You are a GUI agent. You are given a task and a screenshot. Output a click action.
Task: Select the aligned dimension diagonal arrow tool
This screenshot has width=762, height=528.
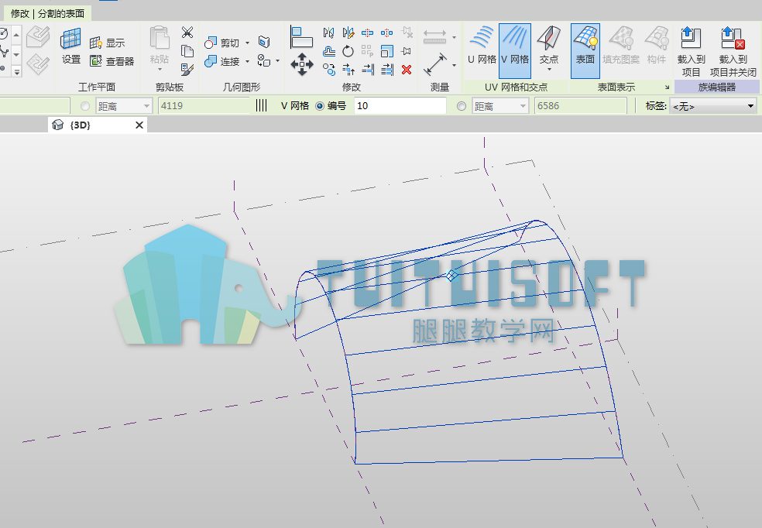[435, 64]
